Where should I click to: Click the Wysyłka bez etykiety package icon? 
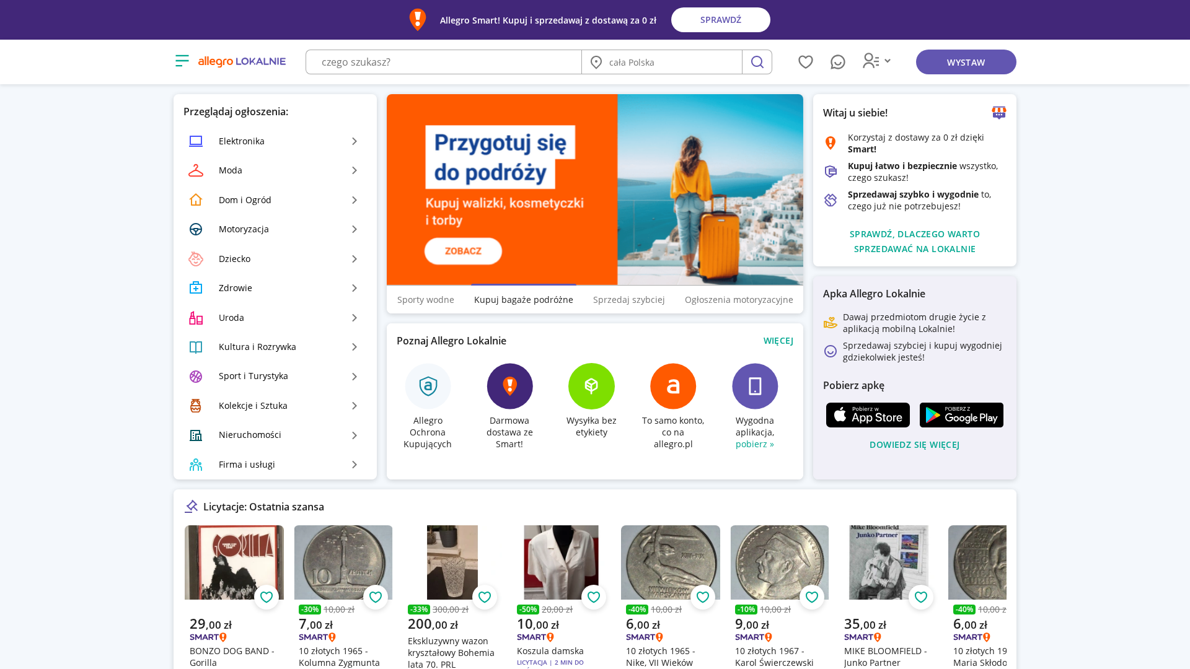click(x=591, y=386)
